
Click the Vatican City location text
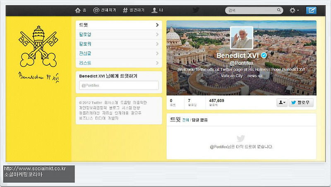coord(232,76)
